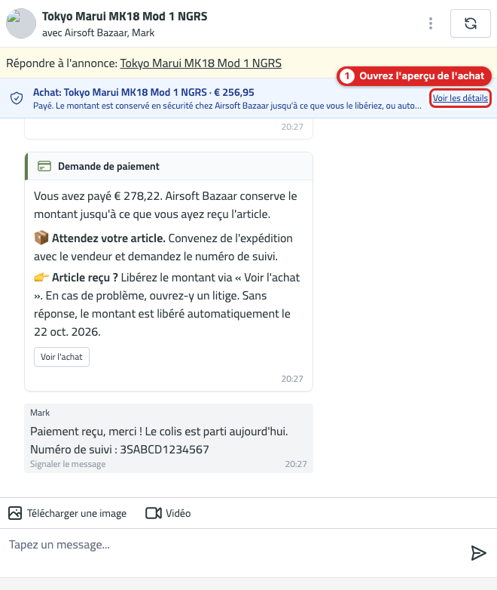The height and width of the screenshot is (590, 497).
Task: Click the 'Attendez votre article.' bold text
Action: [x=108, y=238]
